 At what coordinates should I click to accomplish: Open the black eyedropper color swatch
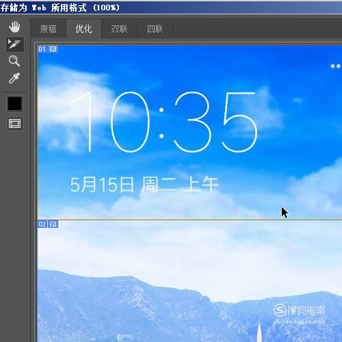tap(15, 103)
